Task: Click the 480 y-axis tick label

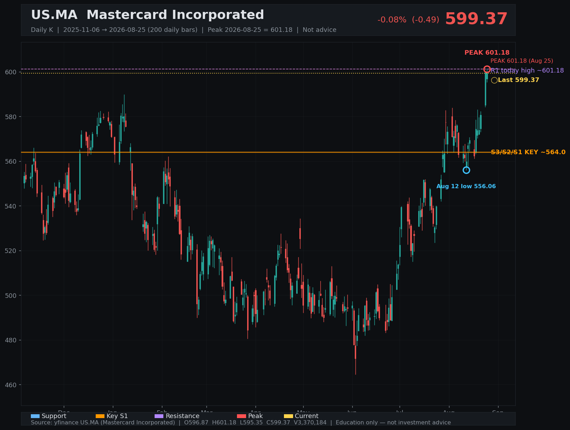Action: pos(11,340)
